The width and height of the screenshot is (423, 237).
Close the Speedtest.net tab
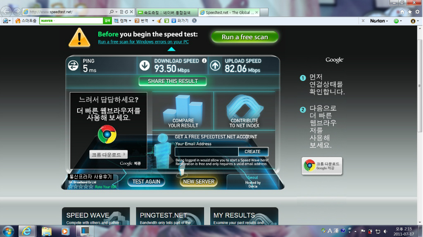[x=257, y=12]
